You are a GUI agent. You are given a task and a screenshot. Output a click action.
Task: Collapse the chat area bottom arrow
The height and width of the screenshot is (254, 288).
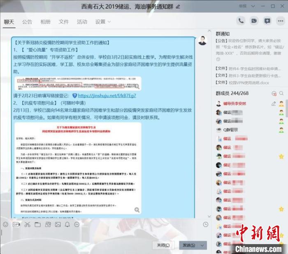(209, 216)
